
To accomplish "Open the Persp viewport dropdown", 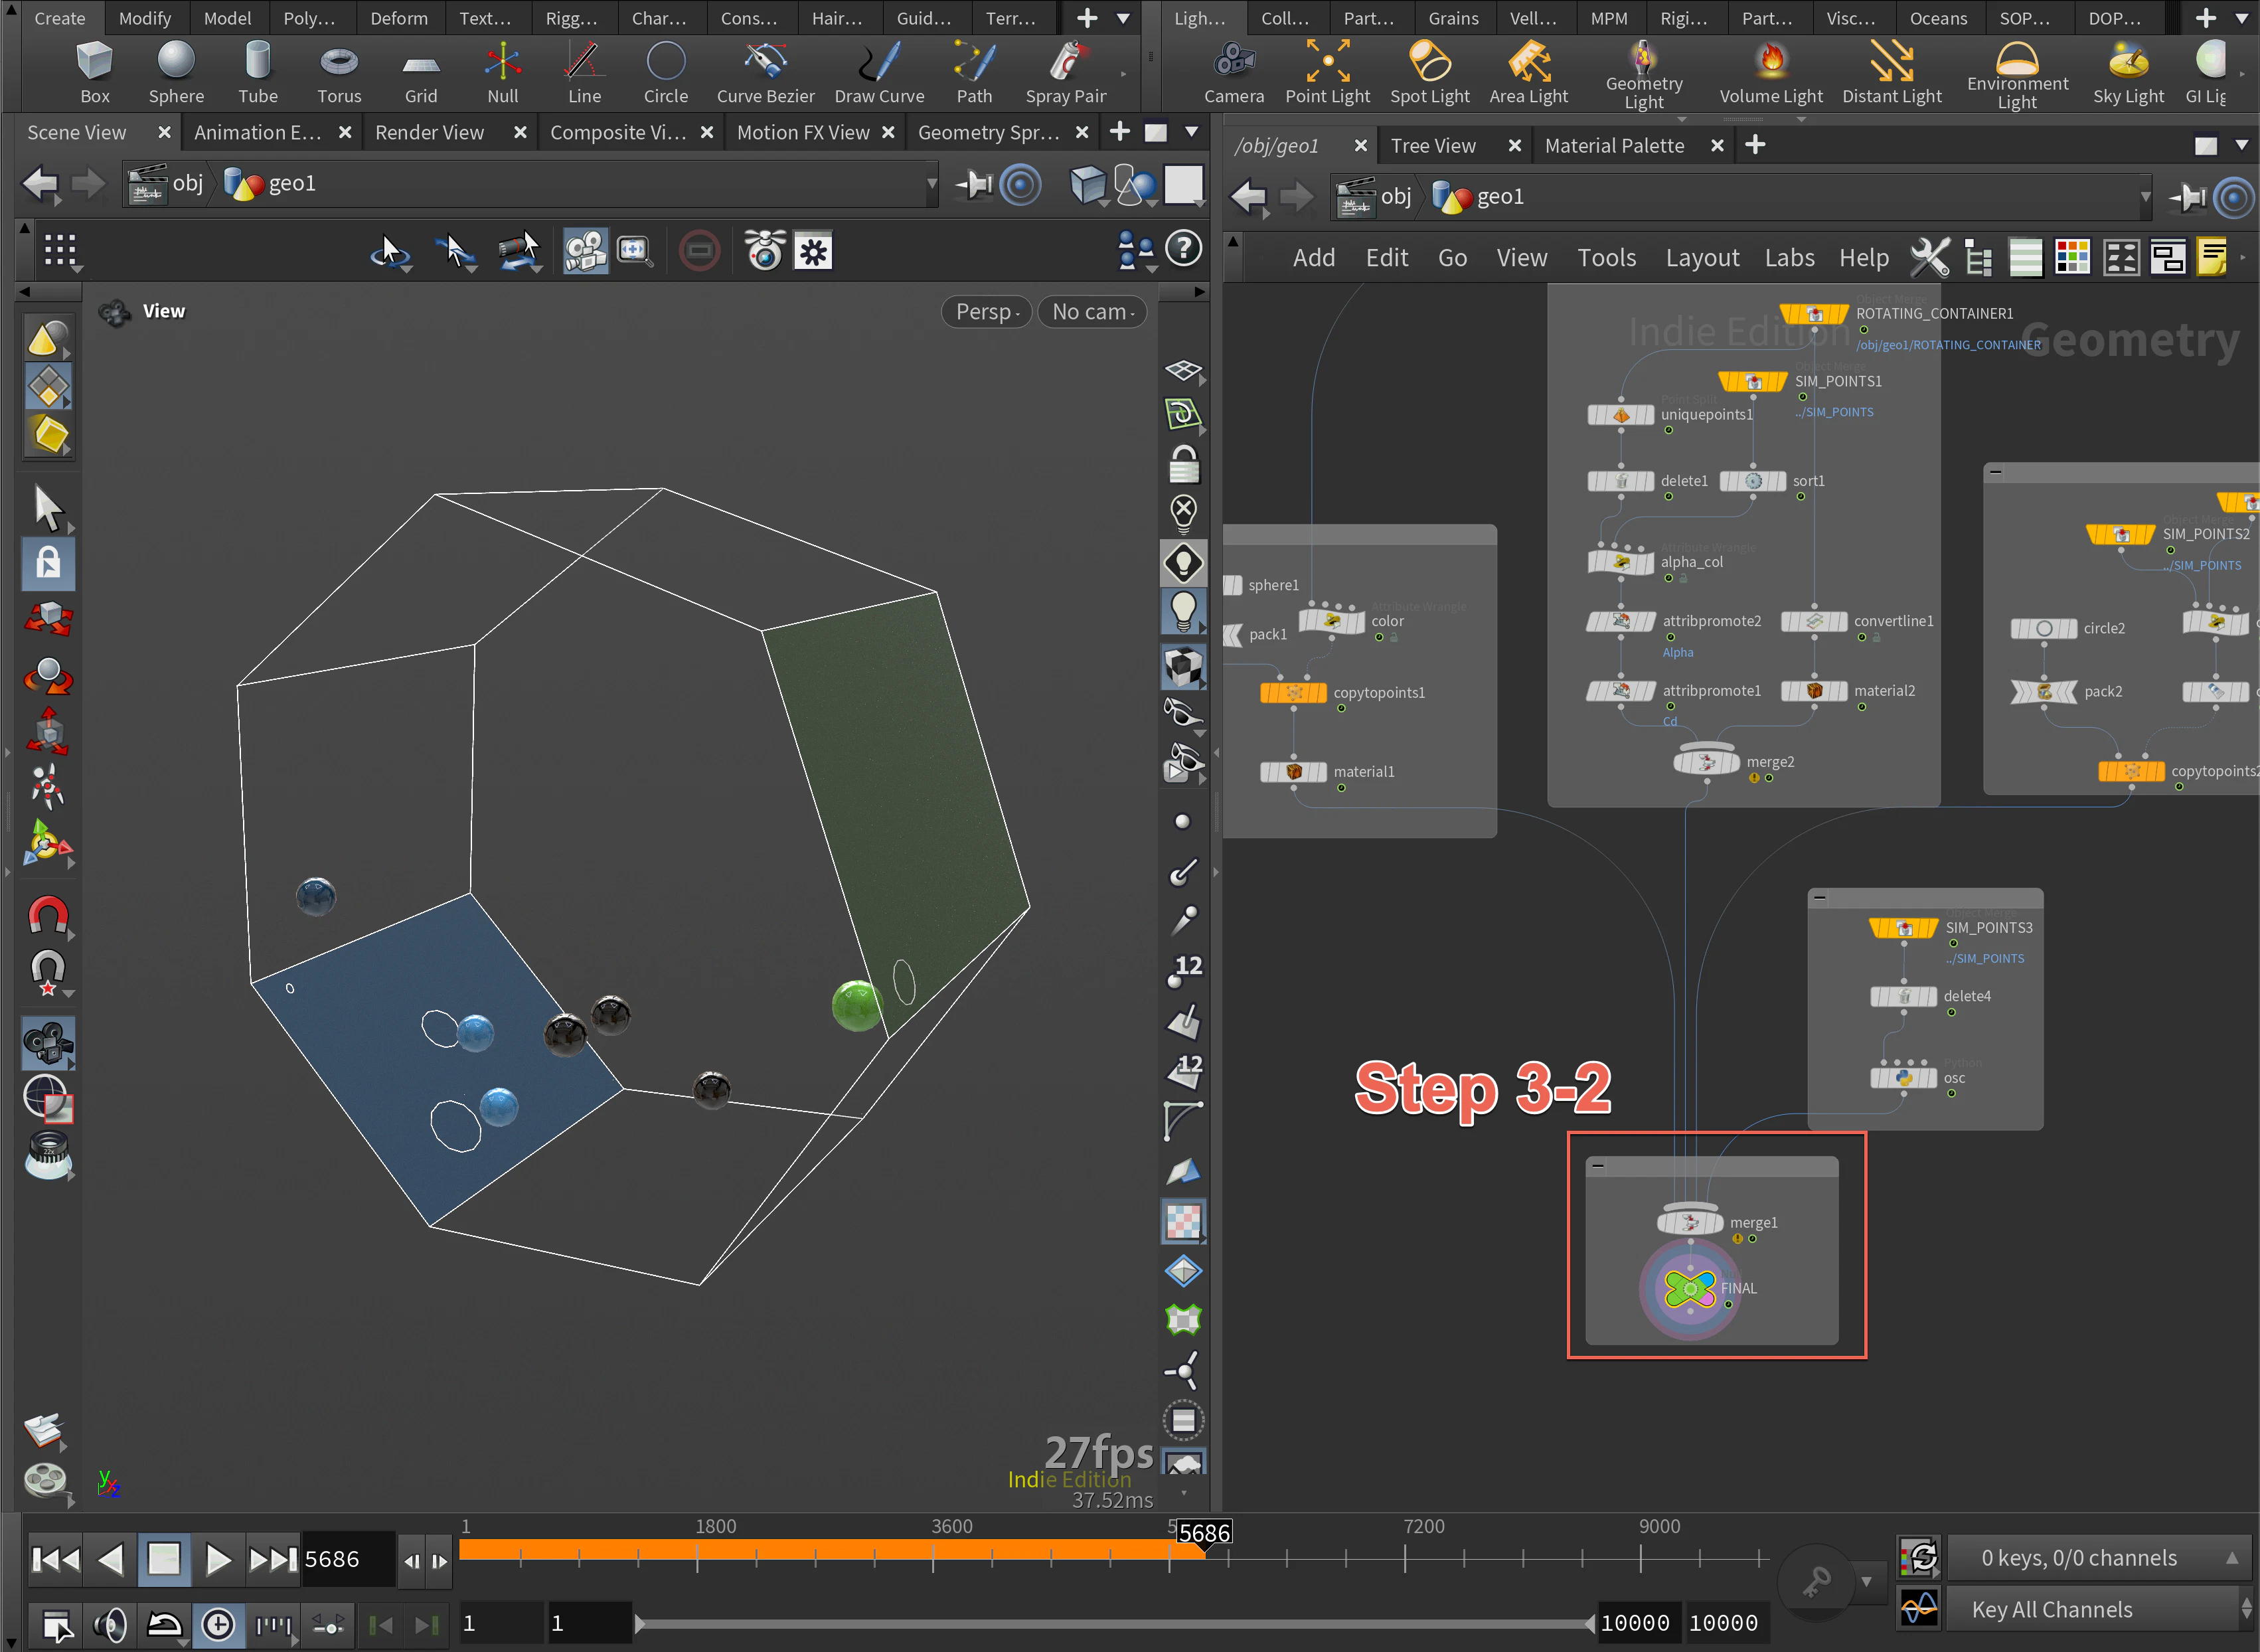I will click(987, 312).
